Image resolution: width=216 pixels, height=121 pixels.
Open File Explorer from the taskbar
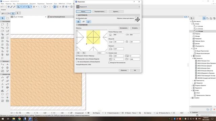14,119
